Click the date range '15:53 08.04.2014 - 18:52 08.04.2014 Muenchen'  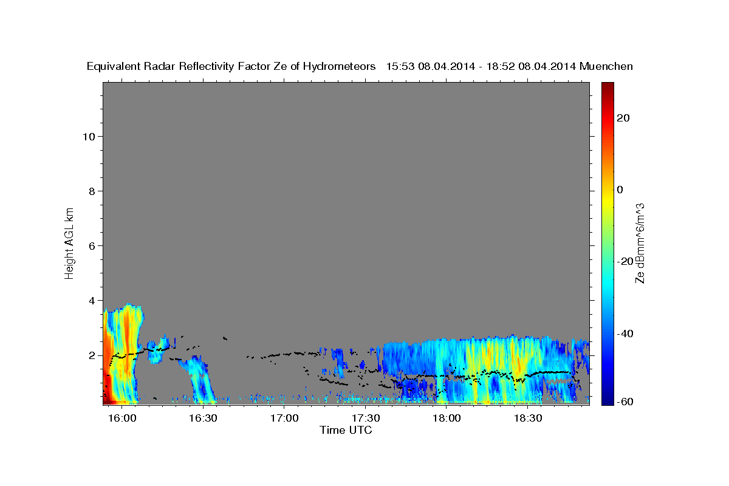click(x=510, y=67)
